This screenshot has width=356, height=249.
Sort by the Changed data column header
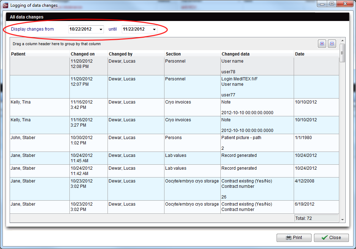click(257, 54)
